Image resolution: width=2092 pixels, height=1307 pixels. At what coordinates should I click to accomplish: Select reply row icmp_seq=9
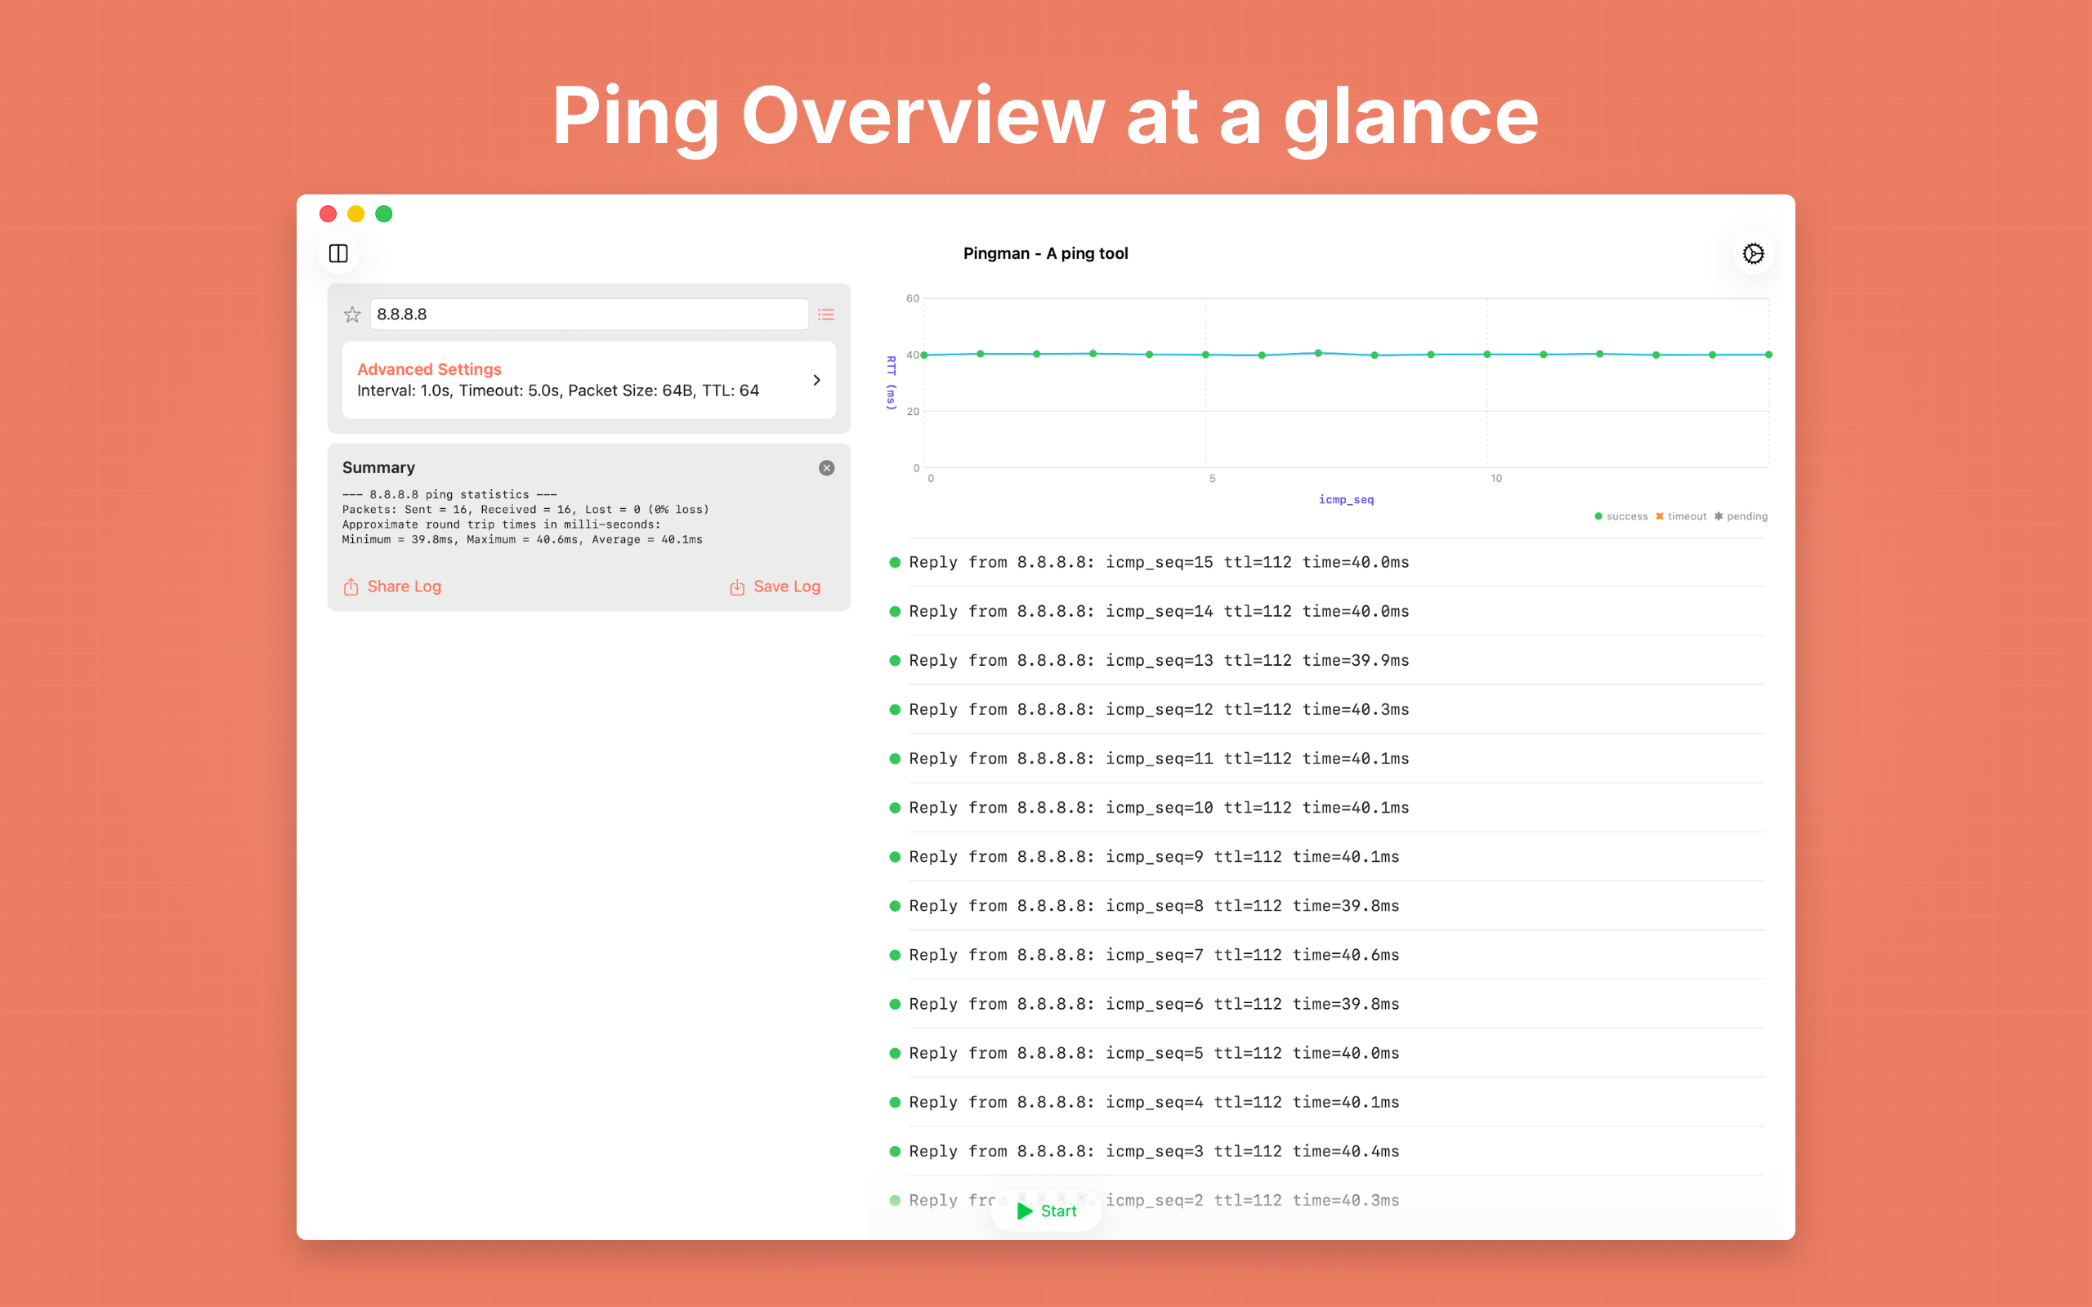[1327, 858]
